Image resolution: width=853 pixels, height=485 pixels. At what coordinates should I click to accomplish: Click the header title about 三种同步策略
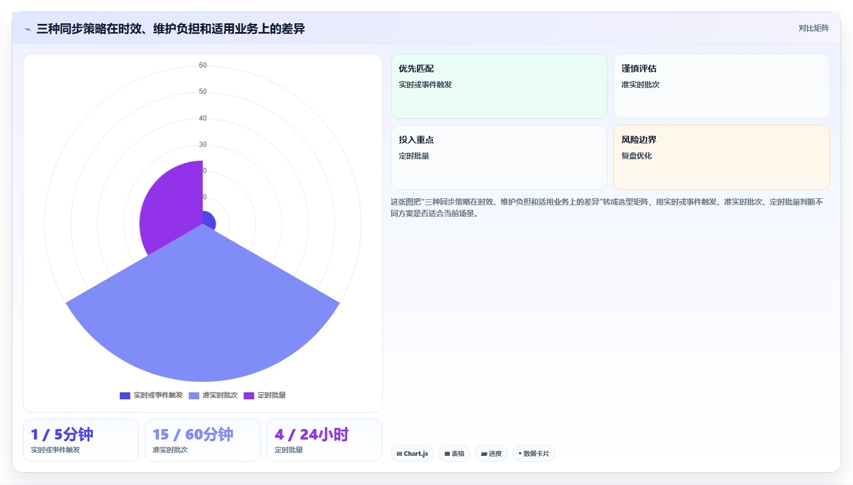[170, 29]
